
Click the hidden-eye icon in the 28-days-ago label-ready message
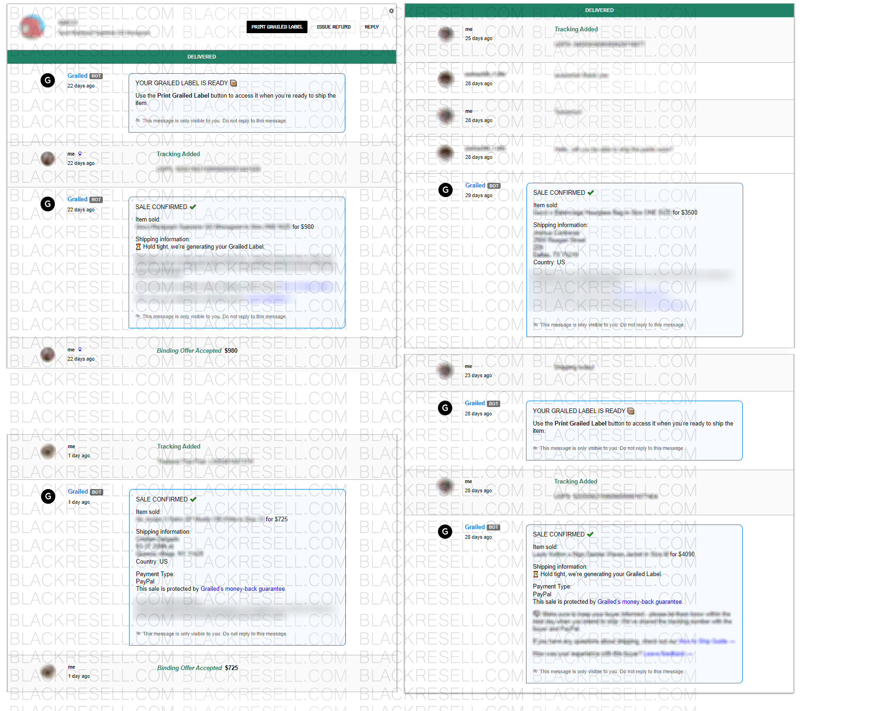[535, 448]
